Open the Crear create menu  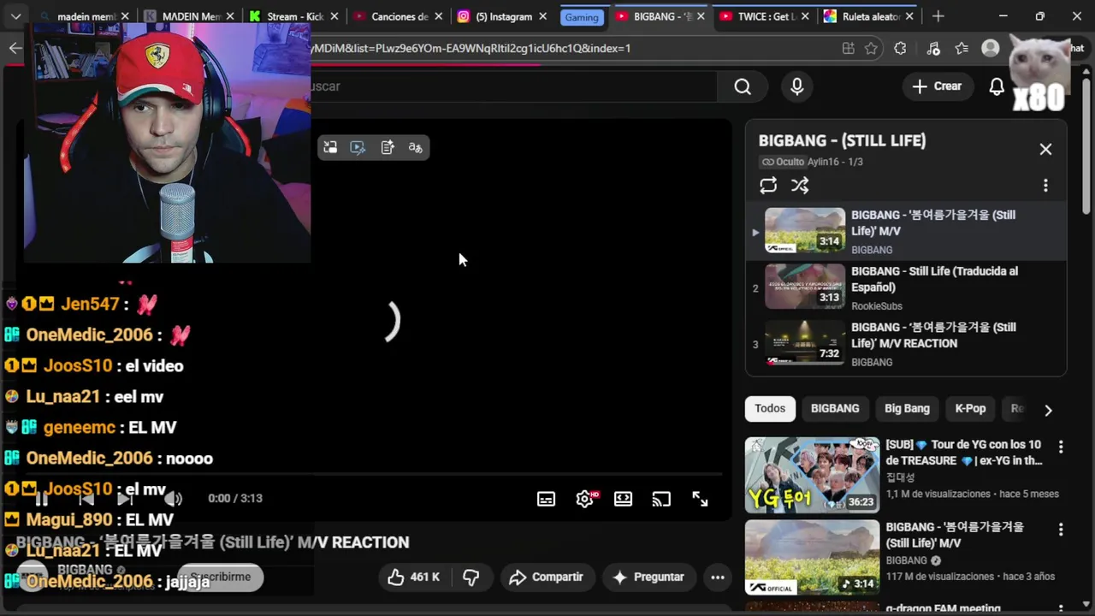coord(937,86)
